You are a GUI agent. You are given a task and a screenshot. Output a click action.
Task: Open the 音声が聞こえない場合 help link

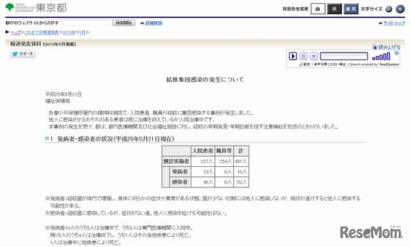click(329, 64)
